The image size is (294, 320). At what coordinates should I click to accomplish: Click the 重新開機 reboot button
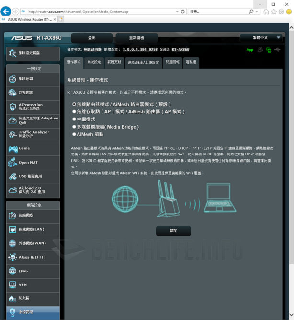136,38
